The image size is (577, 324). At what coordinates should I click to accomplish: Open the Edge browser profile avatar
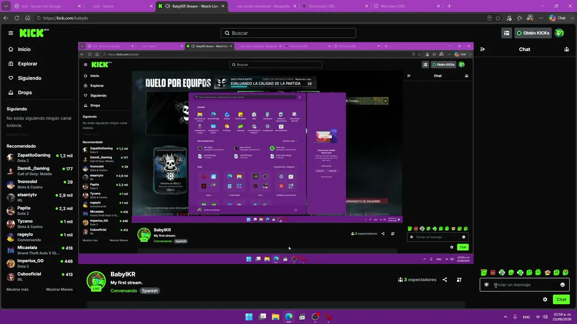click(x=530, y=18)
